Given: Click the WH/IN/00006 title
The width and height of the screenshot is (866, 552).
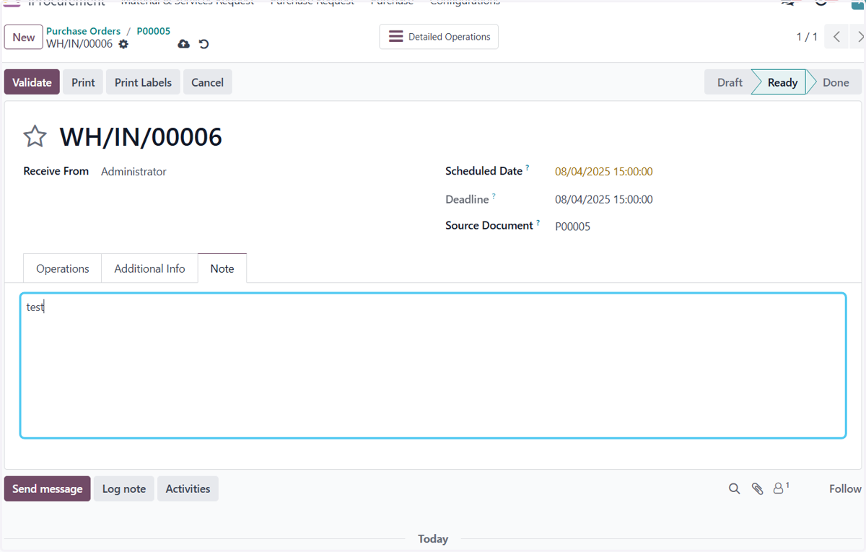Looking at the screenshot, I should click(x=141, y=136).
